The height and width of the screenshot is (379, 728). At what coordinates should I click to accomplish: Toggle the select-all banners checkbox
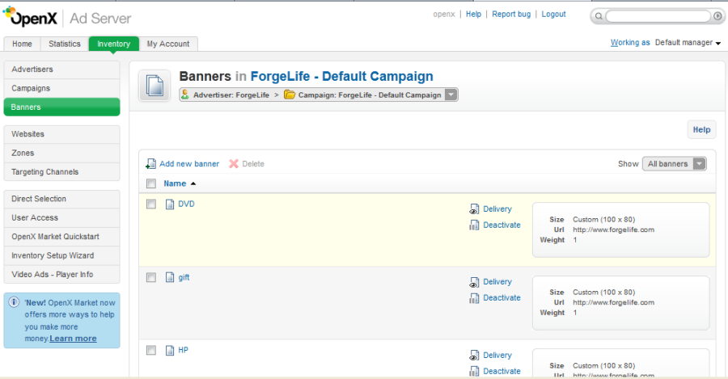coord(151,183)
